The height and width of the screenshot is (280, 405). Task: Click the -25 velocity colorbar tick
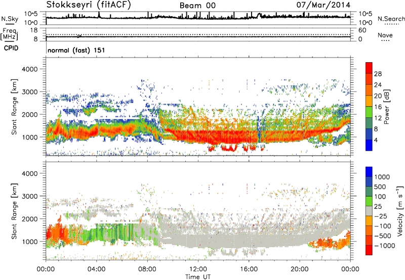(x=382, y=216)
